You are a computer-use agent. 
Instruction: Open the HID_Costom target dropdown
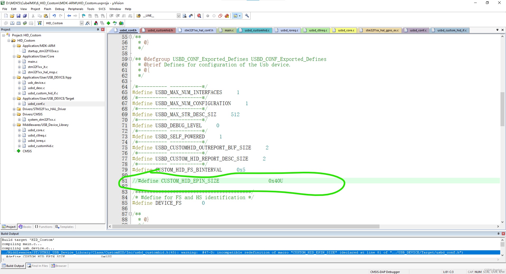pos(81,23)
